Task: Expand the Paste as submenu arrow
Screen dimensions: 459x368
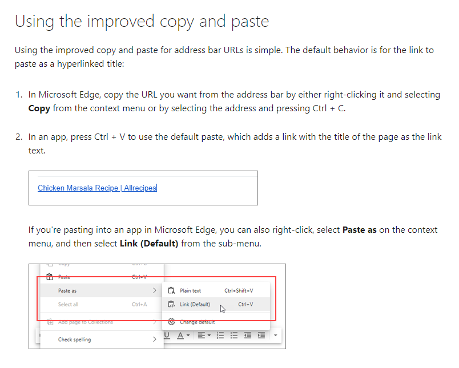Action: [154, 290]
